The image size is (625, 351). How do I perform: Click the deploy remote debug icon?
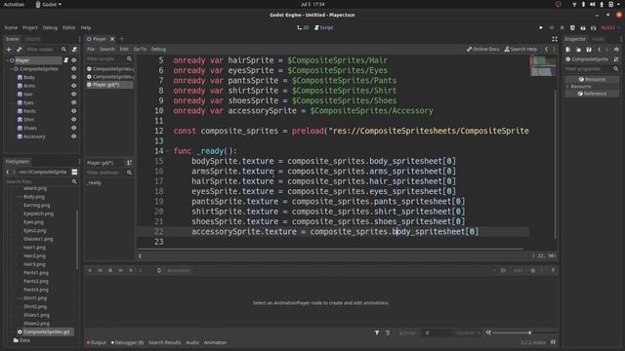[572, 28]
